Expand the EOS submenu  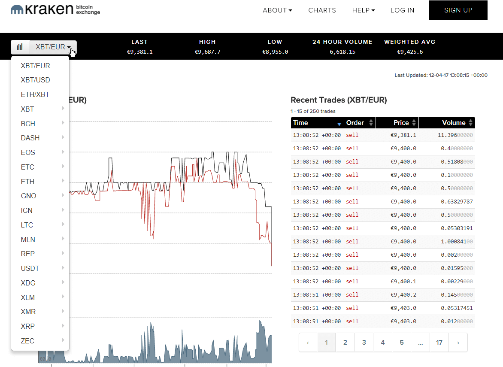pyautogui.click(x=40, y=152)
